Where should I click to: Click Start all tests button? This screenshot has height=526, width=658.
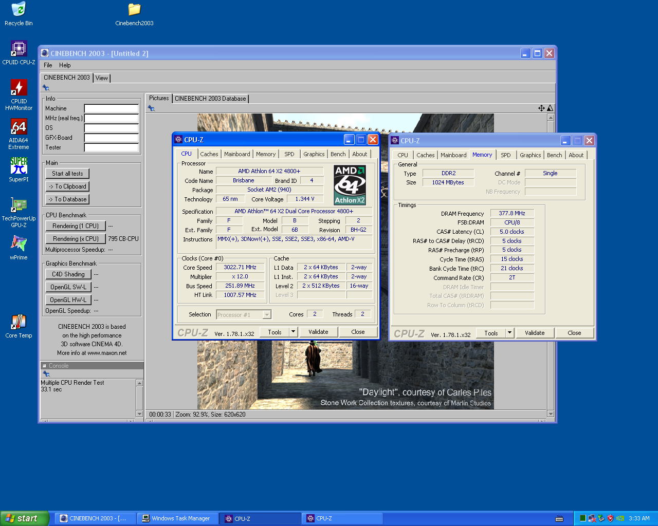tap(67, 174)
